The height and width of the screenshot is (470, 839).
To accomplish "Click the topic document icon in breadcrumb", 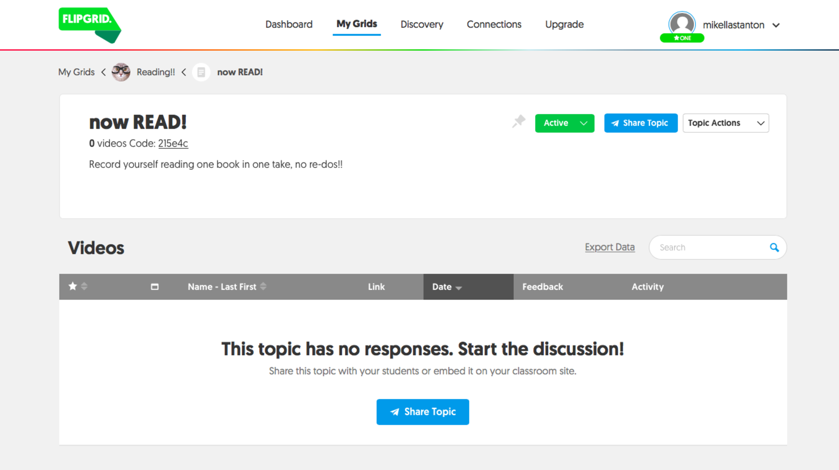I will [201, 72].
